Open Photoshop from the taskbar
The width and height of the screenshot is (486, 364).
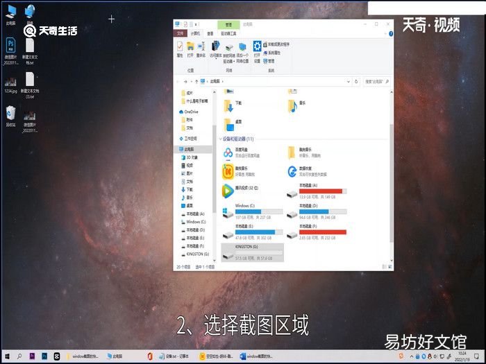pyautogui.click(x=44, y=356)
